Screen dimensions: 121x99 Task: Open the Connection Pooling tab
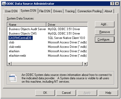(x=90, y=11)
